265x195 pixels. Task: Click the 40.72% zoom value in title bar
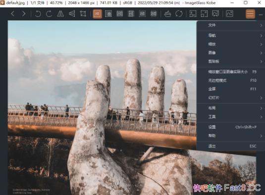click(56, 3)
